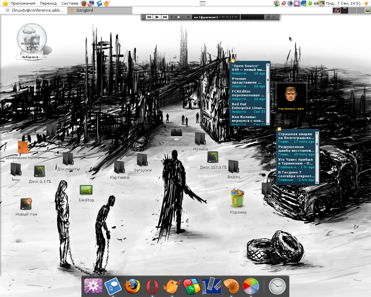Open the date and time clock applet

click(x=343, y=3)
